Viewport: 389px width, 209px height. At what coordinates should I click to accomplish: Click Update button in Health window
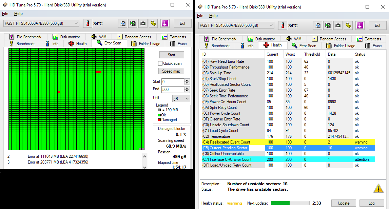coord(344,203)
